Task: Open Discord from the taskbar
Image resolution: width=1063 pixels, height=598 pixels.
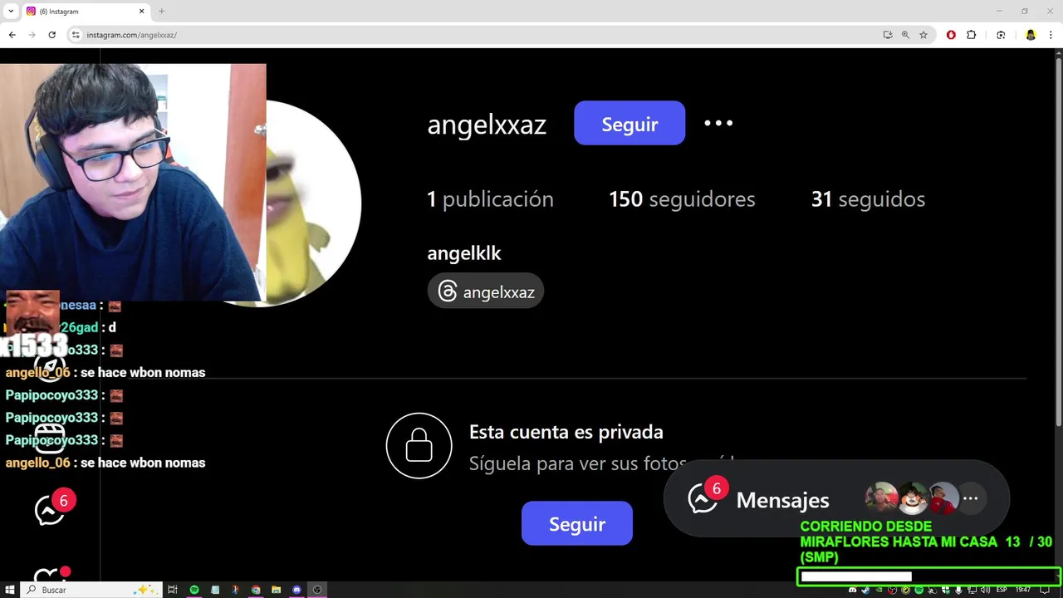Action: coord(297,590)
